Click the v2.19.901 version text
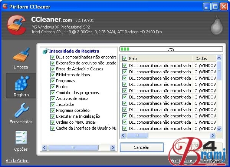230x167 pixels. pyautogui.click(x=85, y=20)
